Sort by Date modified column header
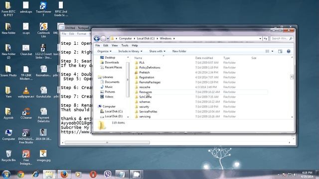This screenshot has height=179, width=319. click(204, 58)
